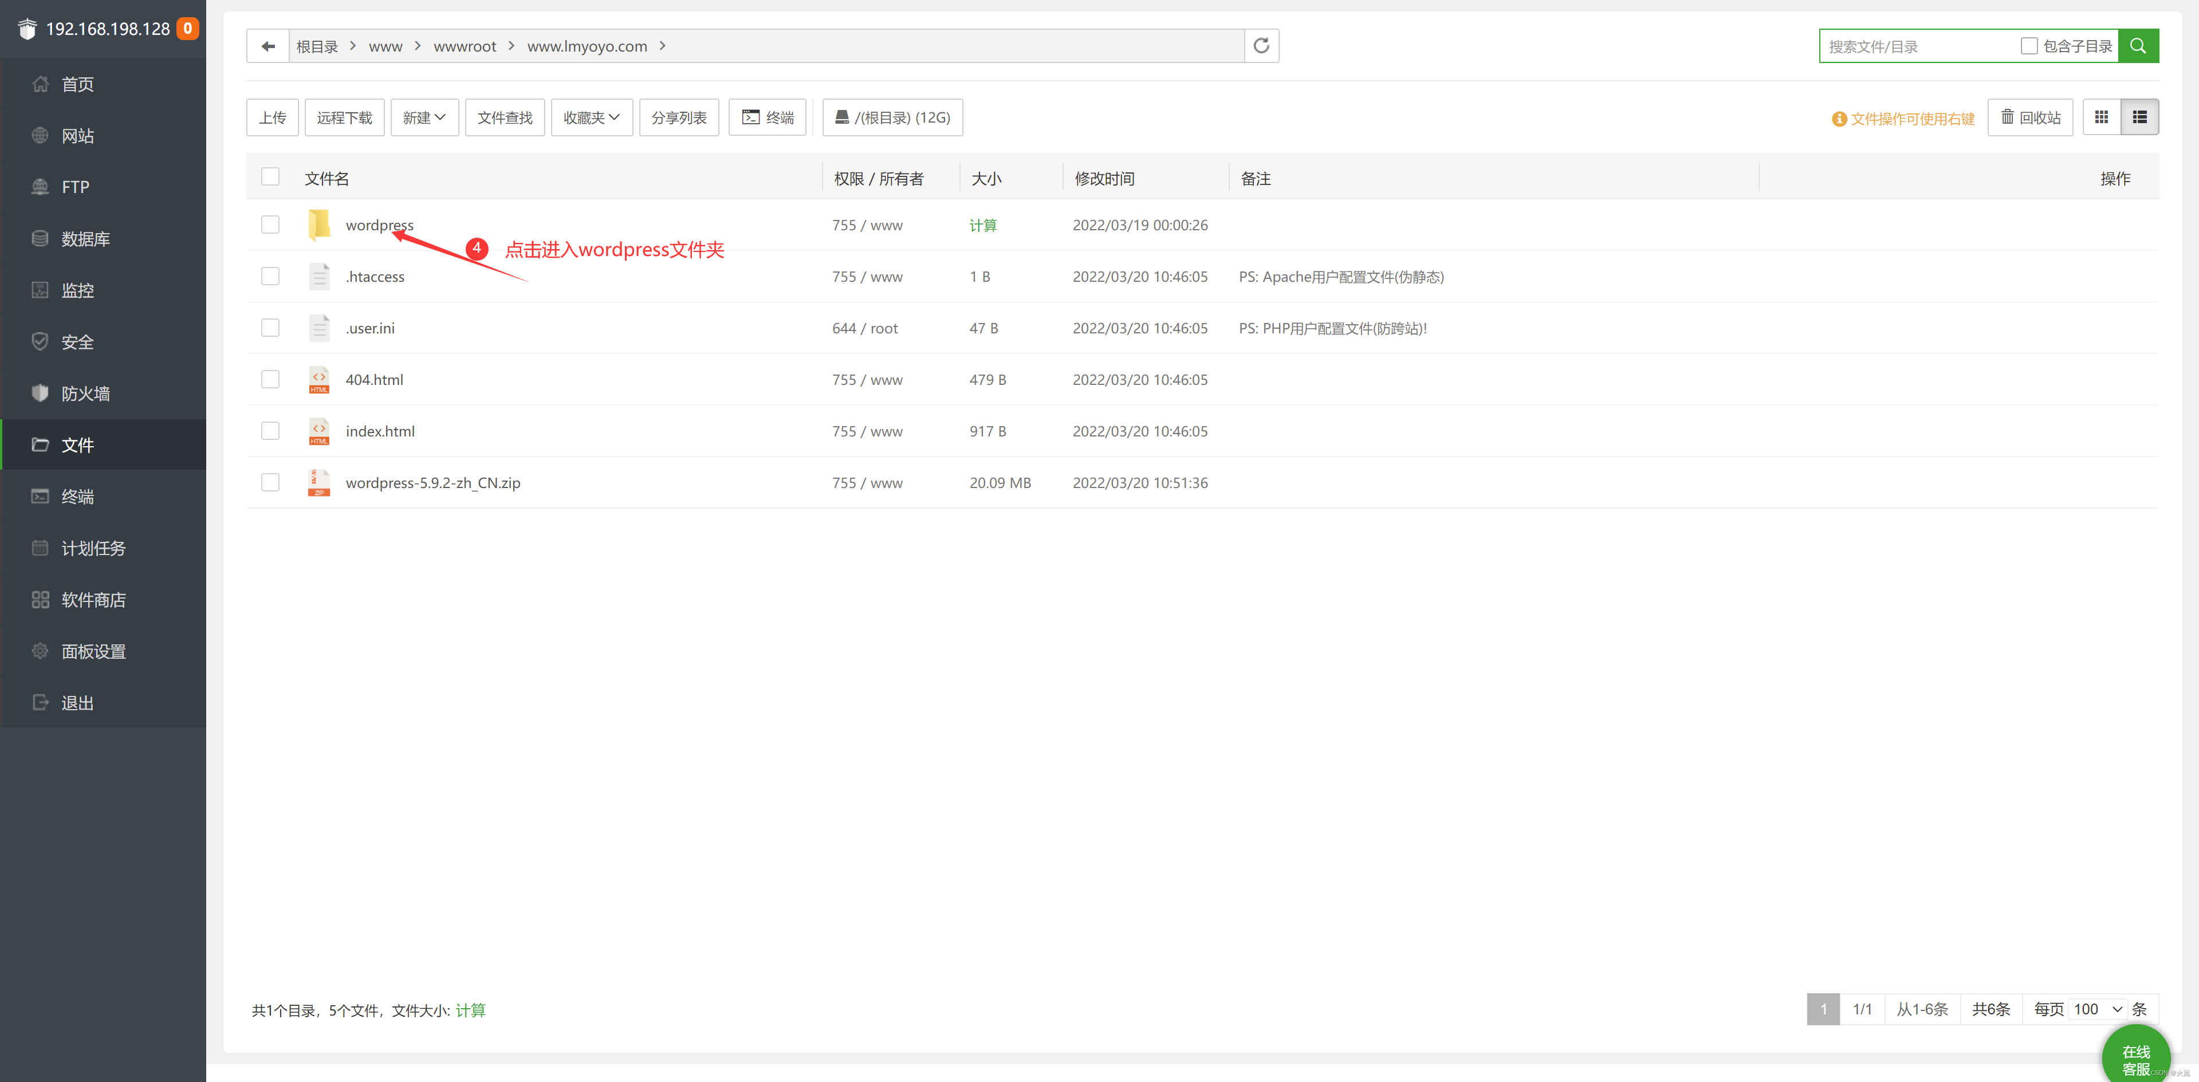Check the index.html row checkbox

tap(270, 431)
